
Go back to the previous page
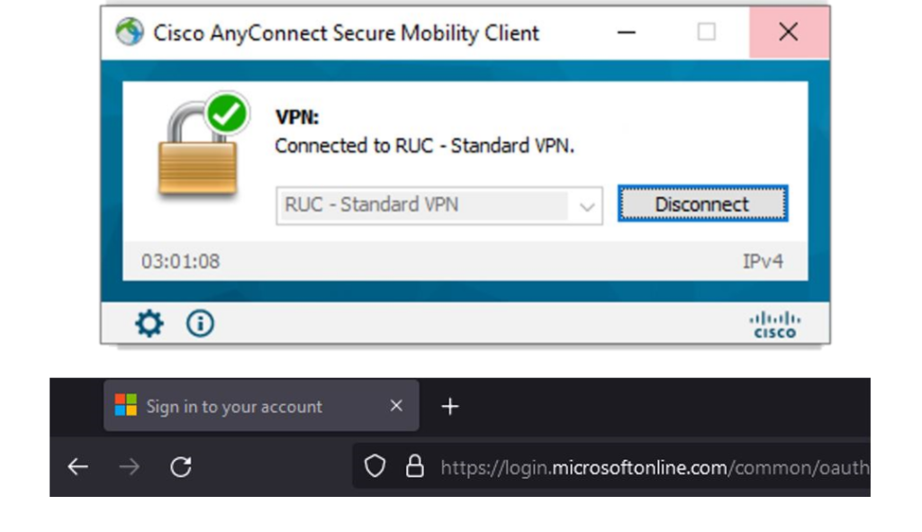[77, 467]
